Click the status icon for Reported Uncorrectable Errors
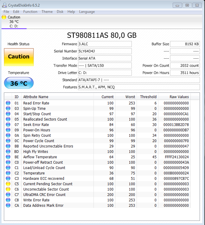Image resolution: width=205 pixels, height=225 pixels. click(x=8, y=146)
